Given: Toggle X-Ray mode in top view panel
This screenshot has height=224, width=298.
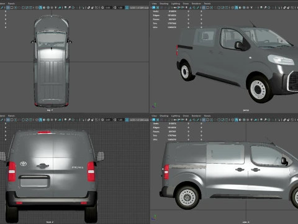Looking at the screenshot, I should [x=88, y=7].
